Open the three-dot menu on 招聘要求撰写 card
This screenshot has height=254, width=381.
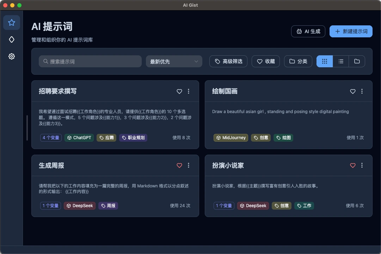pyautogui.click(x=189, y=91)
